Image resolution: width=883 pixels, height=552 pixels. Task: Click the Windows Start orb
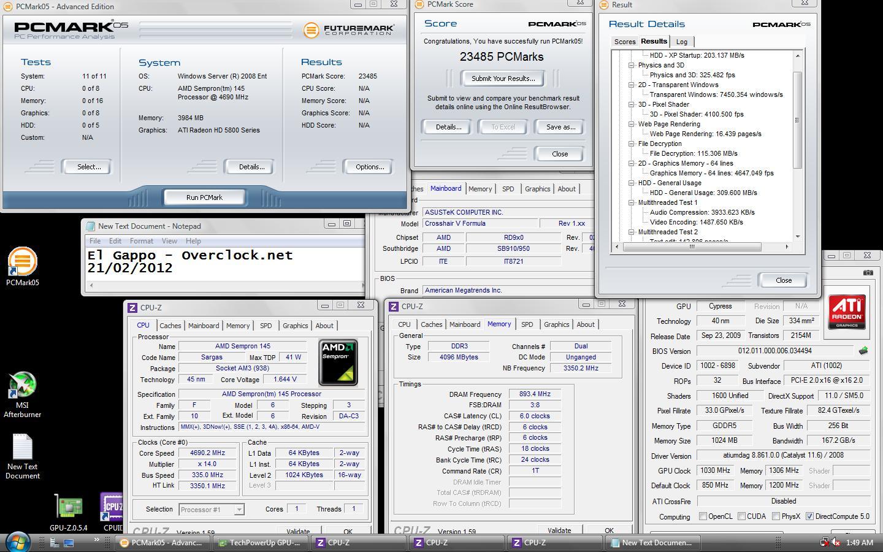17,542
